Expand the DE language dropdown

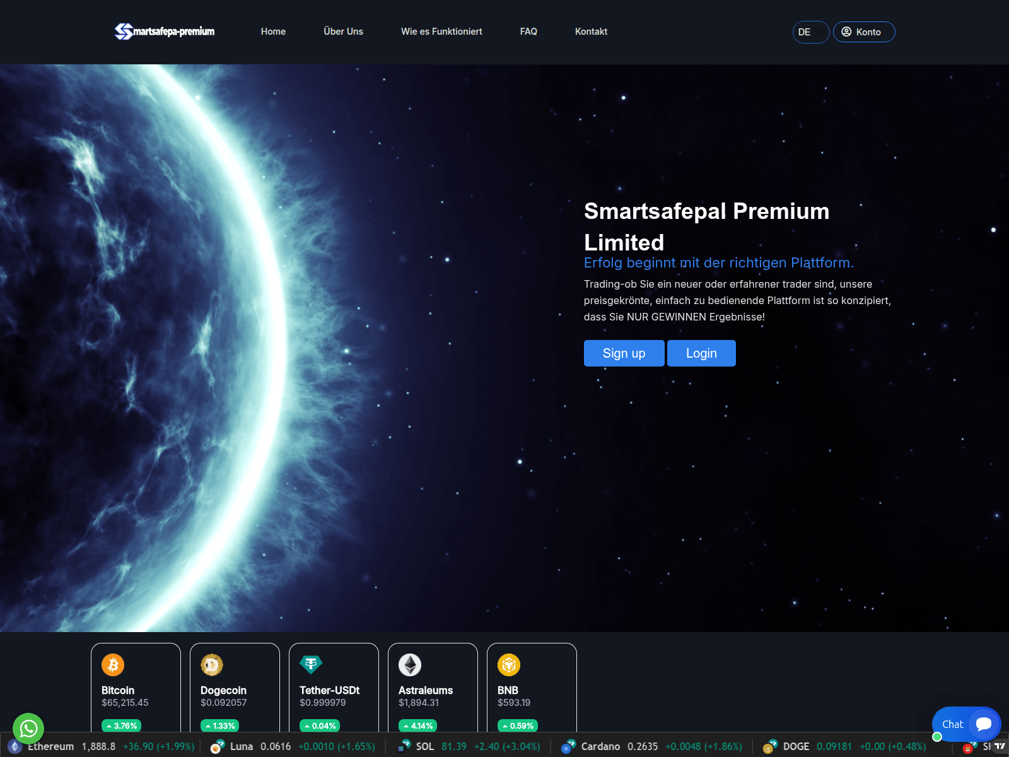click(x=810, y=32)
